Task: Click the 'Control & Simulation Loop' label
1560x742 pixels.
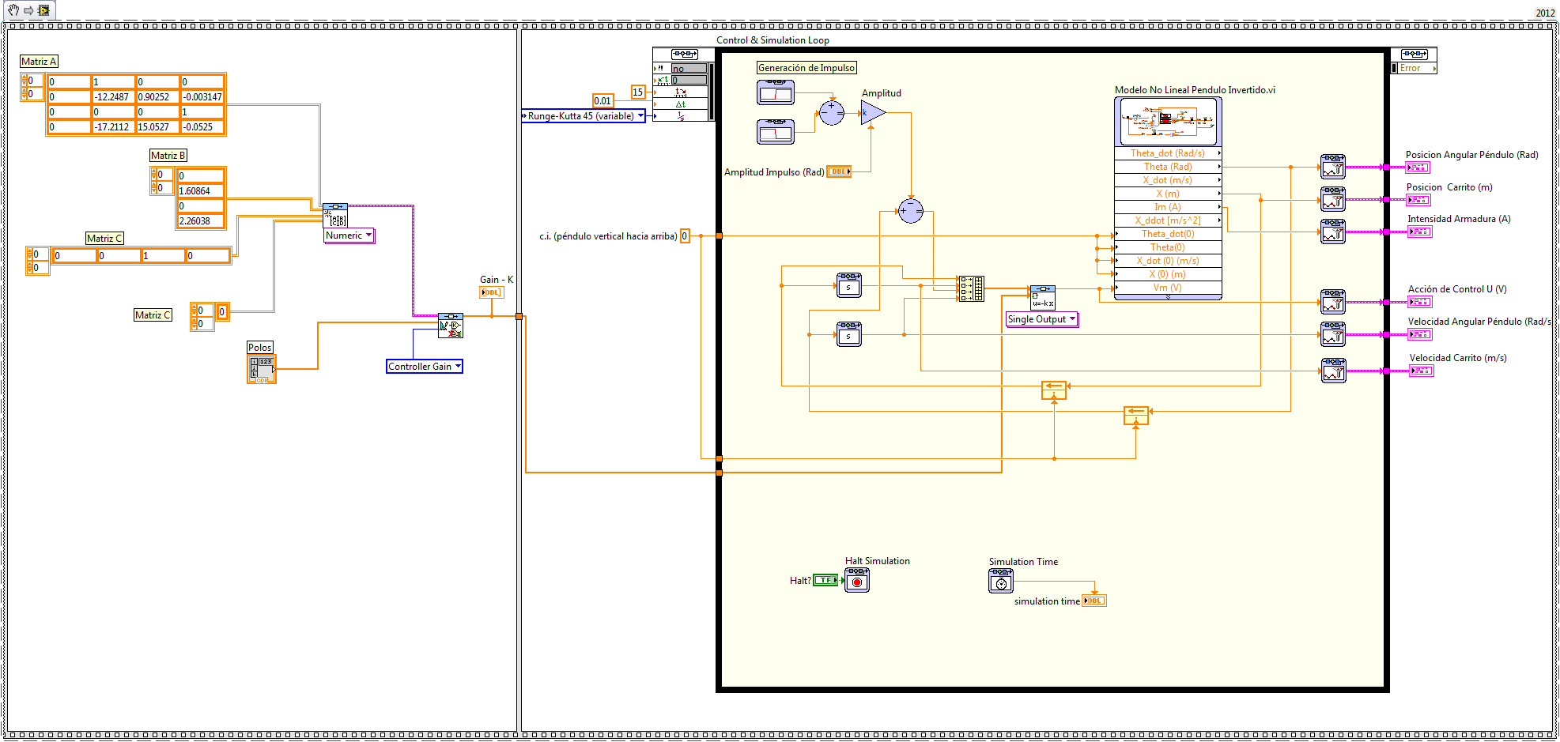Action: coord(772,40)
